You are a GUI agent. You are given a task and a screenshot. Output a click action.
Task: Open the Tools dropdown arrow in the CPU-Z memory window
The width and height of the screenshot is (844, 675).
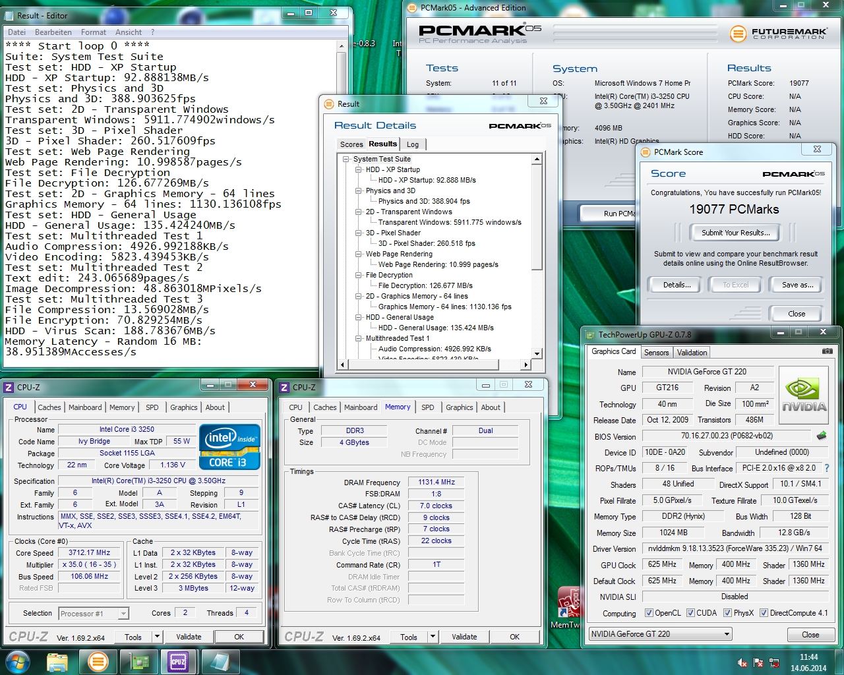pyautogui.click(x=433, y=637)
